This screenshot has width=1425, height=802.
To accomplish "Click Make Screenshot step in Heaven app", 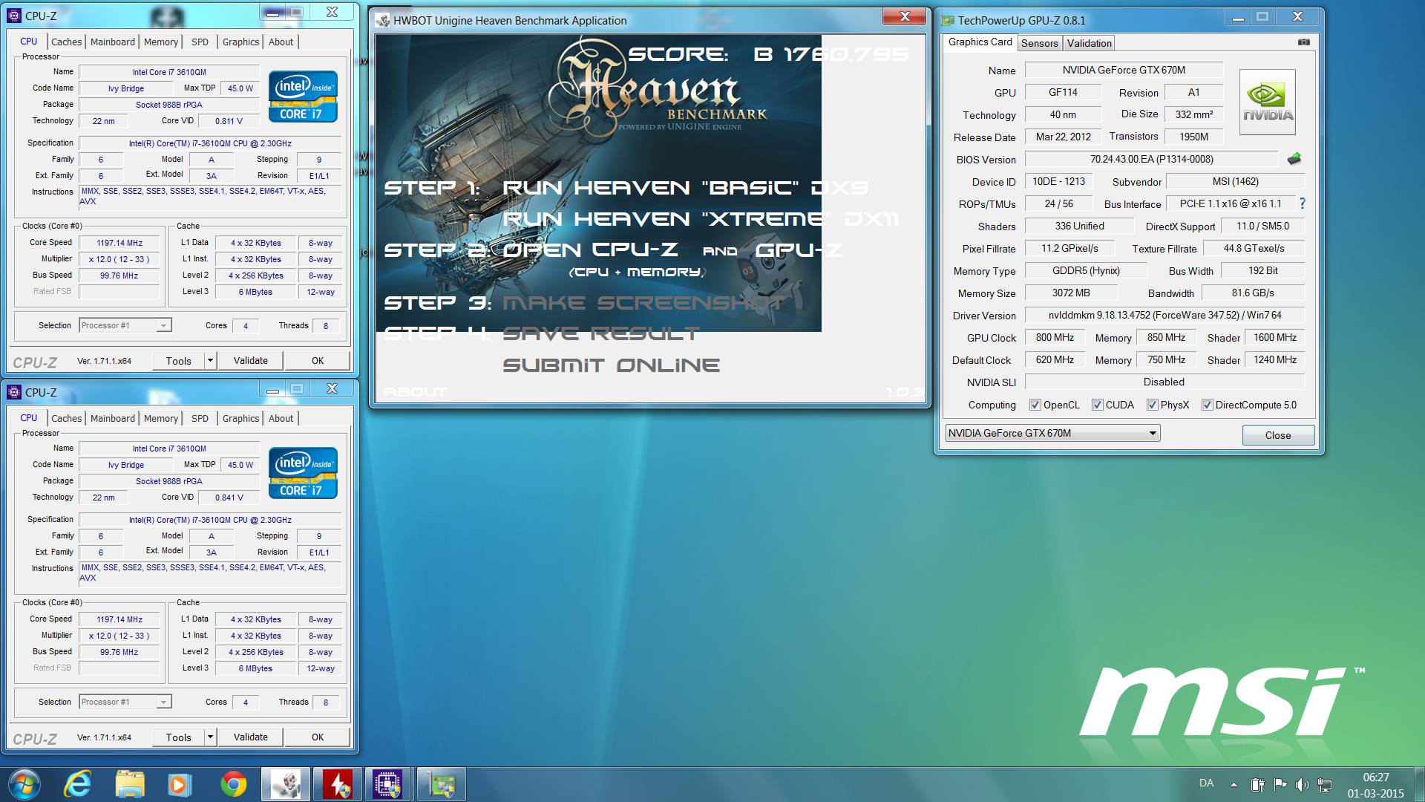I will click(x=643, y=303).
